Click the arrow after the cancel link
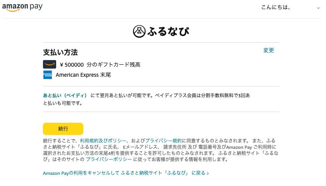The image size is (326, 186). pyautogui.click(x=208, y=173)
